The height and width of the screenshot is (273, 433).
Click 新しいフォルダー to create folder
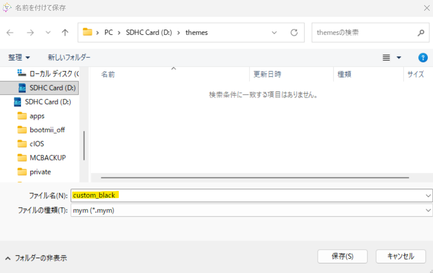pyautogui.click(x=69, y=57)
